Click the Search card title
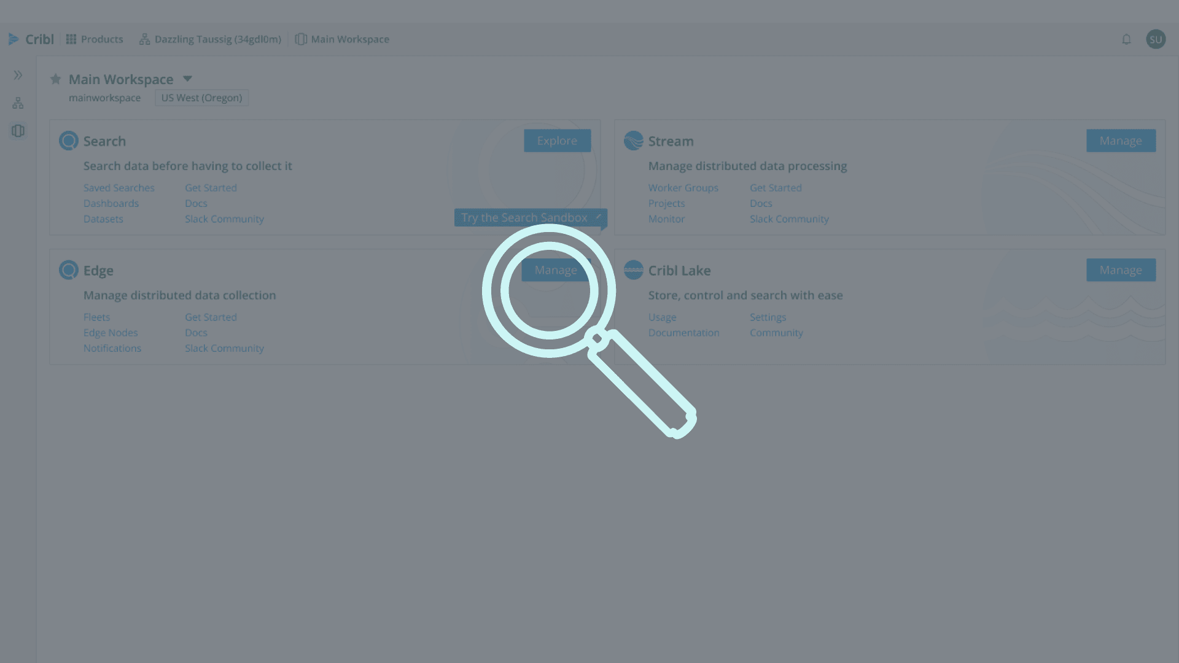1179x663 pixels. (104, 141)
